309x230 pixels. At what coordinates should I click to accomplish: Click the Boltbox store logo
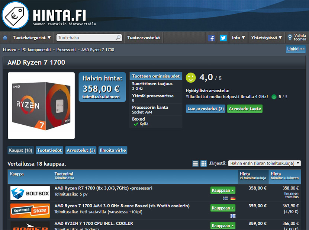pyautogui.click(x=30, y=193)
